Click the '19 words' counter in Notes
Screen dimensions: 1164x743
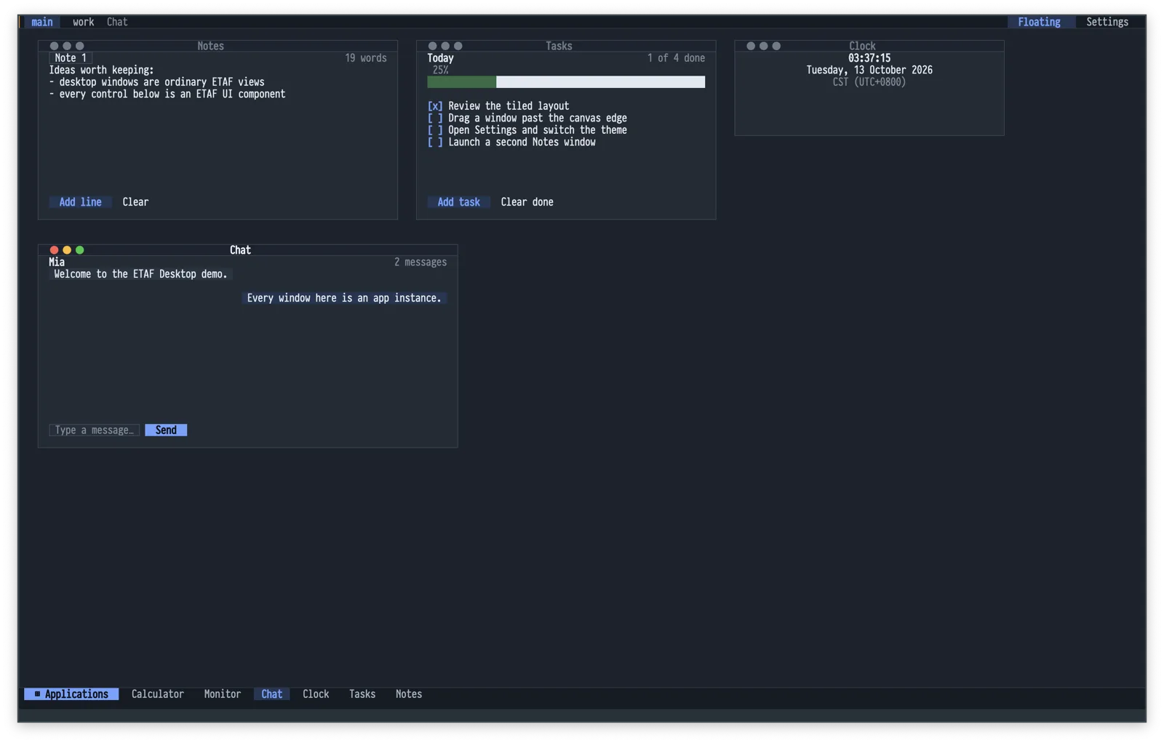[366, 58]
